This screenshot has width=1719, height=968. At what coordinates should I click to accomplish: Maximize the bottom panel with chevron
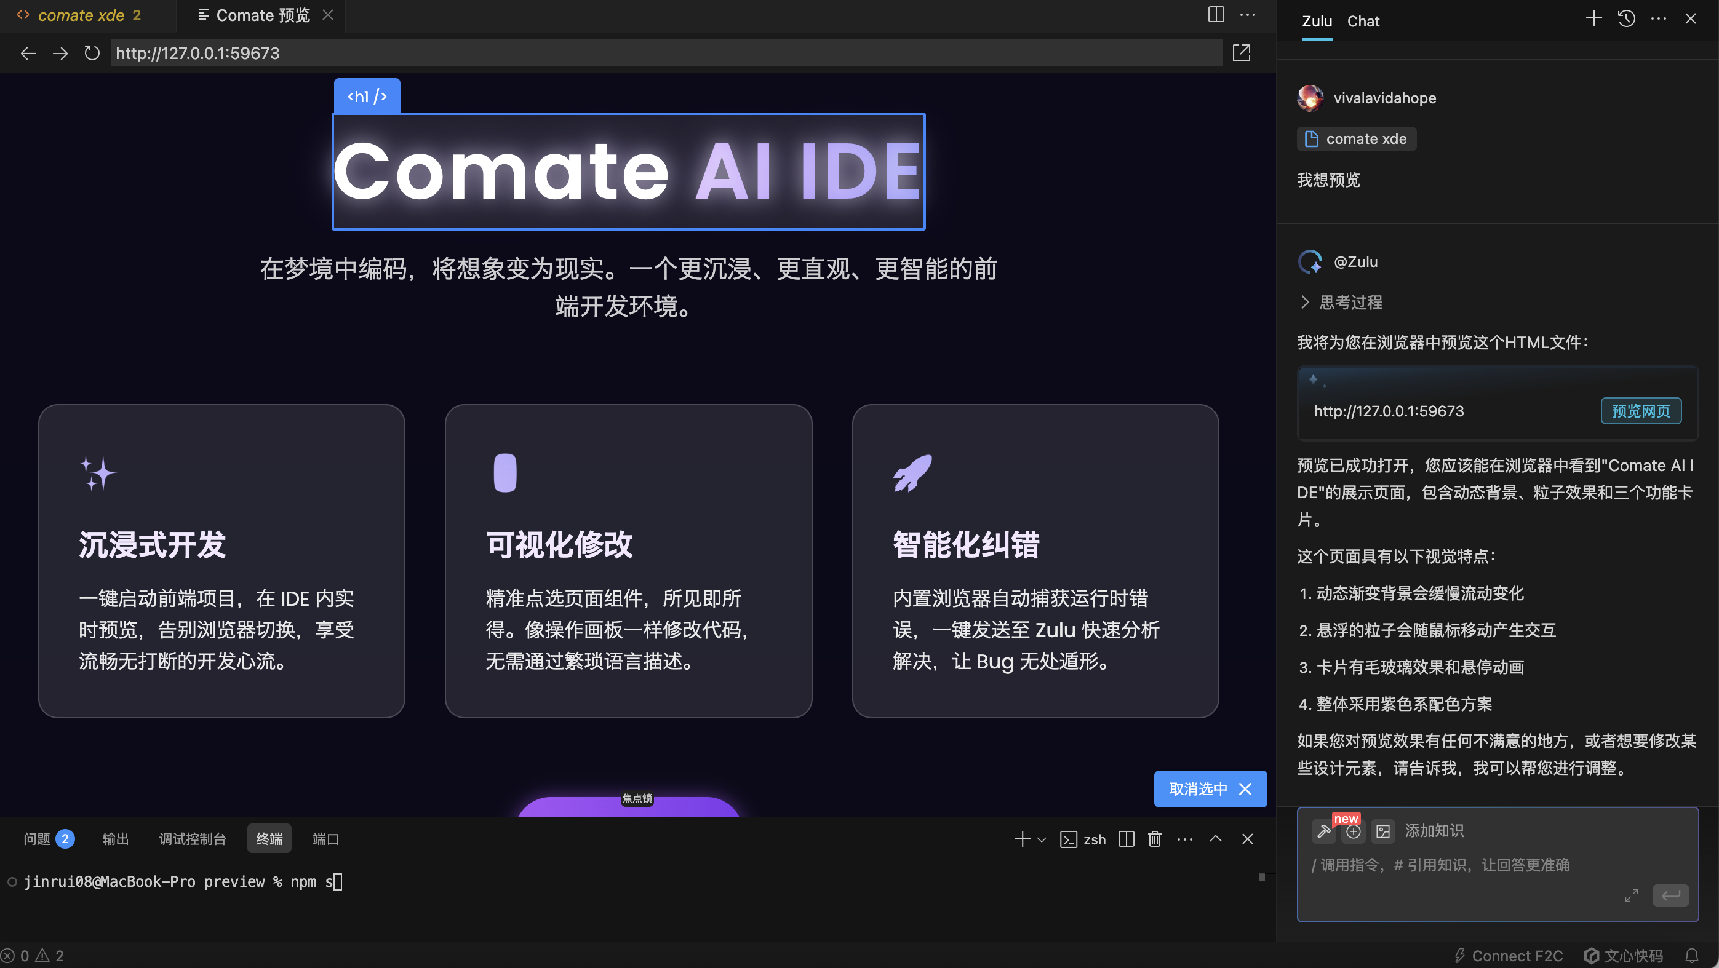point(1216,839)
